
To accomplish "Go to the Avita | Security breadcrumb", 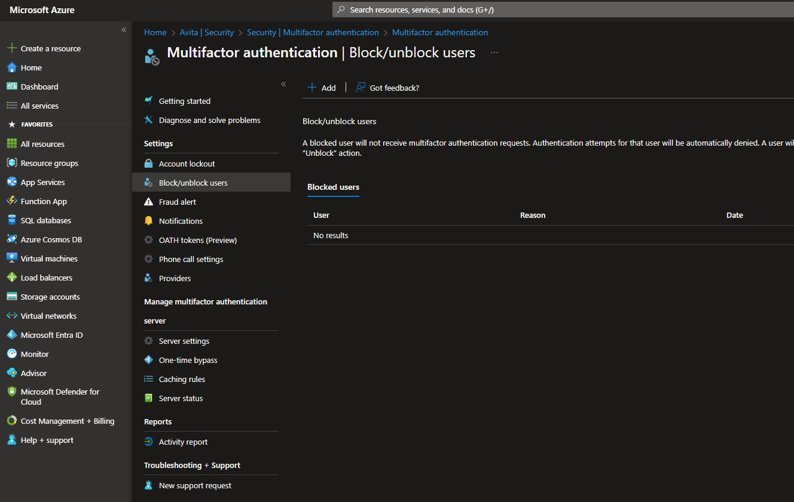I will pos(207,32).
